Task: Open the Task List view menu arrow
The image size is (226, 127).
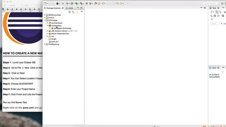Action: pyautogui.click(x=212, y=19)
